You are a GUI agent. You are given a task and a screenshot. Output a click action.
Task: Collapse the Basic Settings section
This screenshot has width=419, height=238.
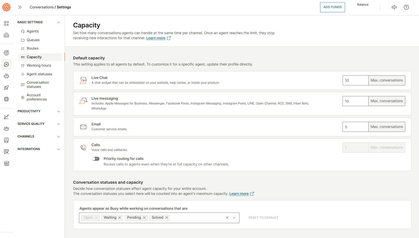(59, 22)
